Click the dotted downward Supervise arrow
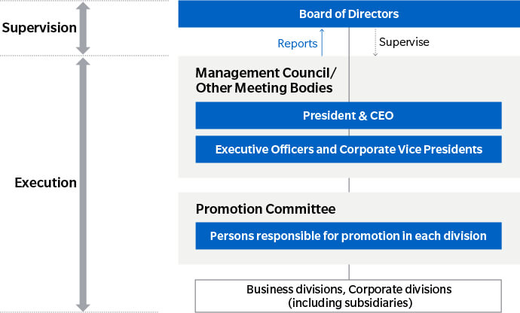Viewport: 520px width, 313px height. pos(375,42)
